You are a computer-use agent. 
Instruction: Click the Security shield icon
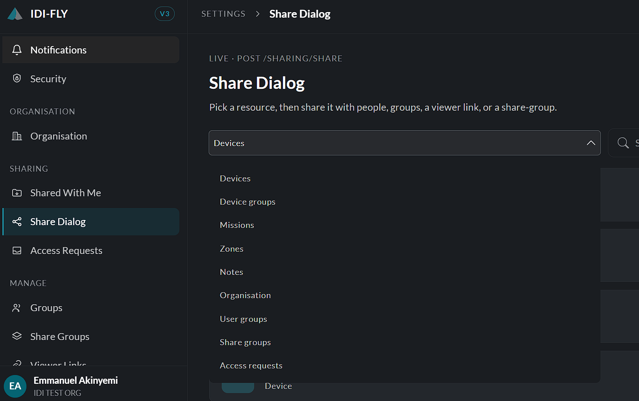(17, 79)
